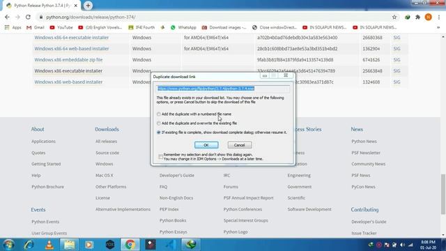This screenshot has width=446, height=251.
Task: Open taskbar clock showing 8:08 PM
Action: click(x=428, y=245)
